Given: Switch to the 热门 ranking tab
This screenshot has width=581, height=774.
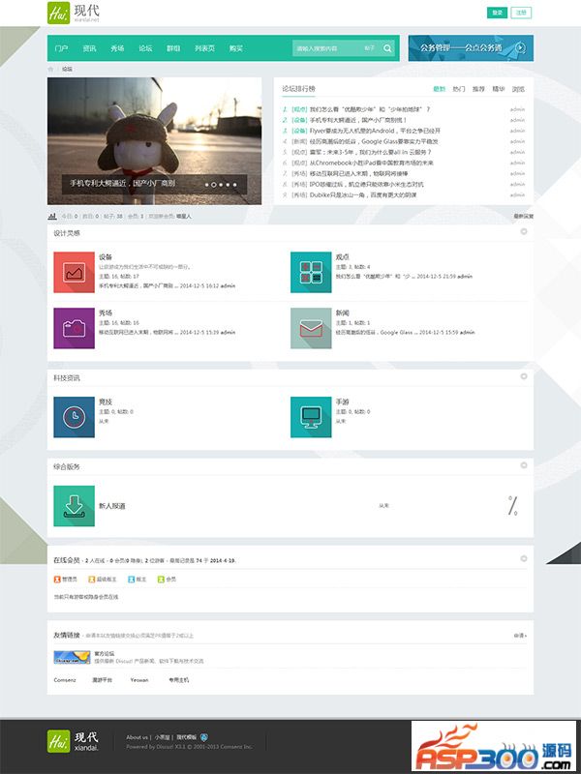Looking at the screenshot, I should pyautogui.click(x=459, y=89).
